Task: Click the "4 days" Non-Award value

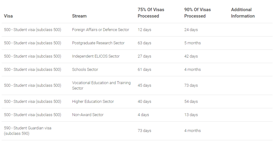Action: (x=143, y=115)
